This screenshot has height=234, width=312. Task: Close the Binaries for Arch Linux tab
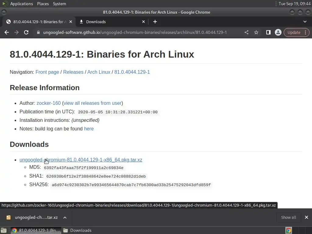(x=71, y=22)
